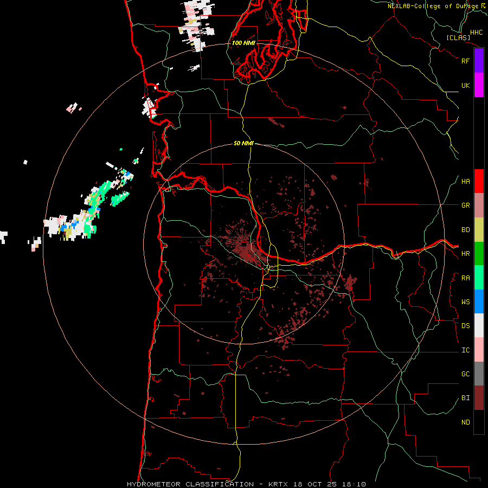Click the RA light green legend swatch

pos(479,278)
